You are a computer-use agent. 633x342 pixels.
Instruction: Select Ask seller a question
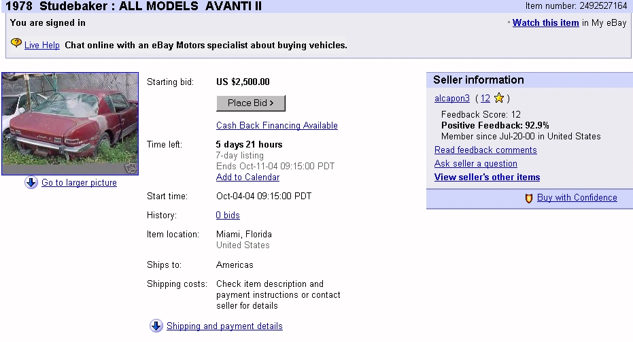(475, 164)
